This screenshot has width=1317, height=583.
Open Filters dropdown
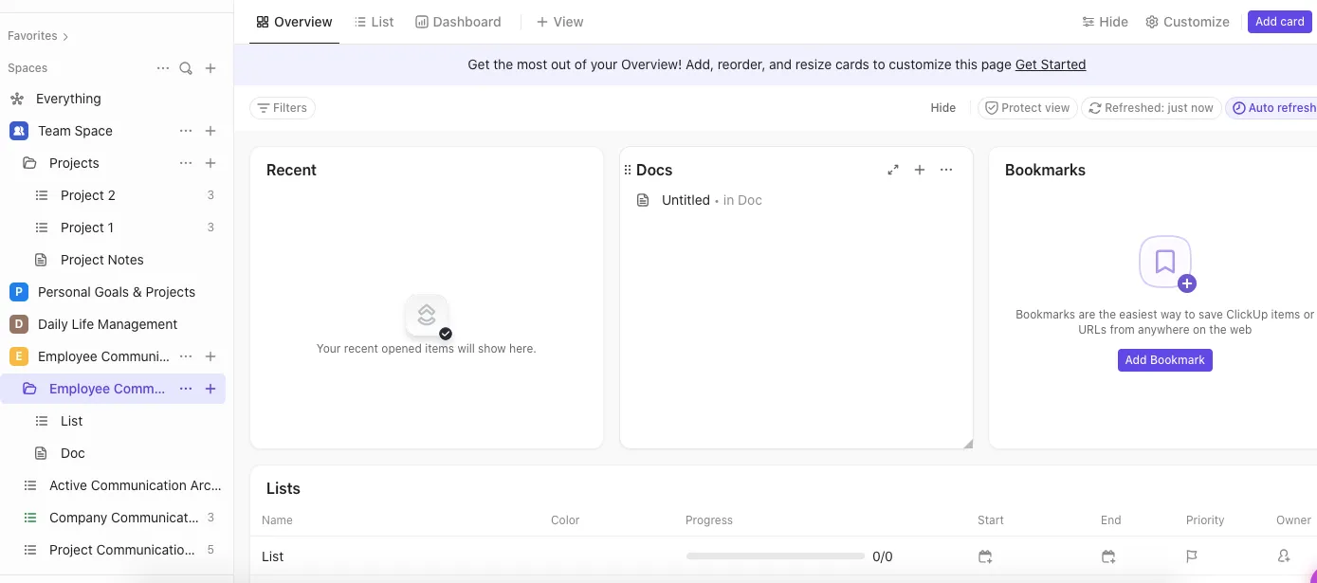tap(283, 108)
